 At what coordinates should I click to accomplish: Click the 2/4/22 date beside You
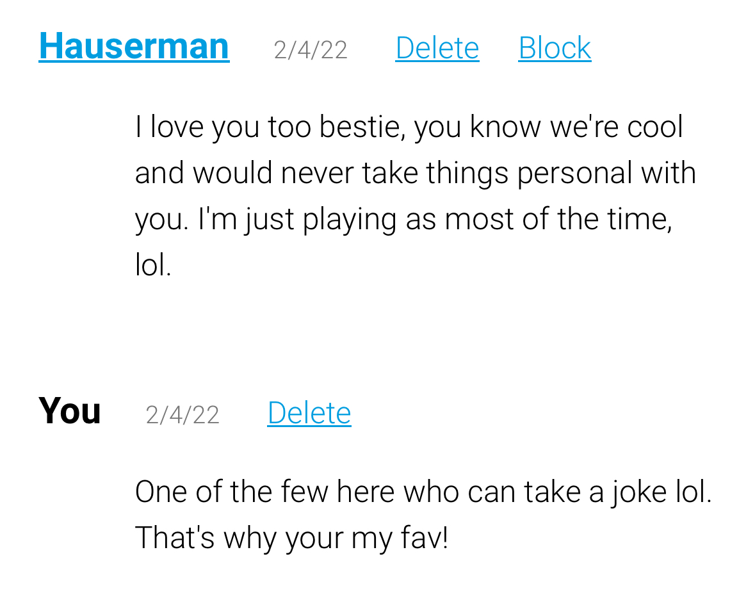(x=183, y=415)
